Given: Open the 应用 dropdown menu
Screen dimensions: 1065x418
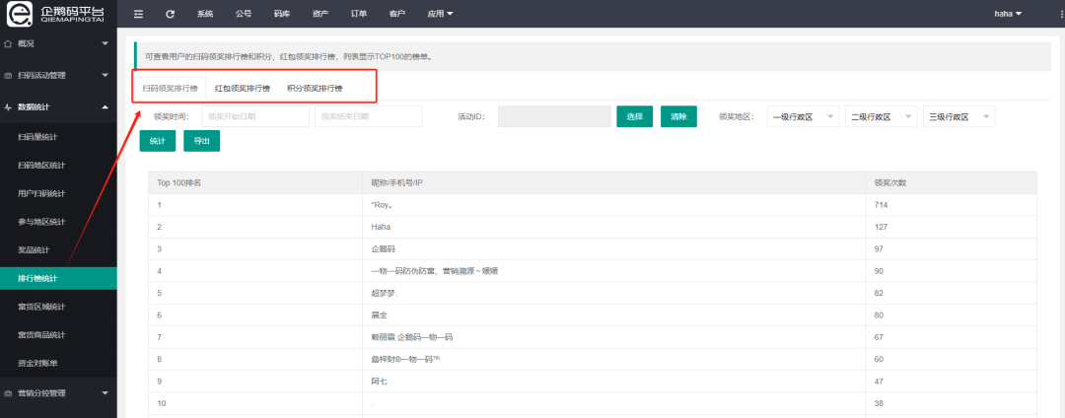Looking at the screenshot, I should coord(441,14).
